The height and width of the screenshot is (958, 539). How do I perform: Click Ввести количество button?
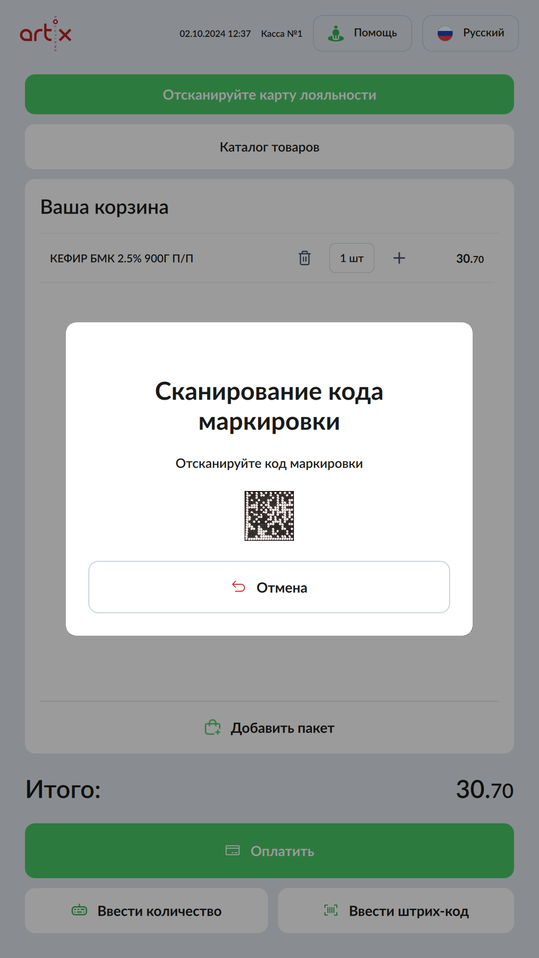pyautogui.click(x=146, y=911)
